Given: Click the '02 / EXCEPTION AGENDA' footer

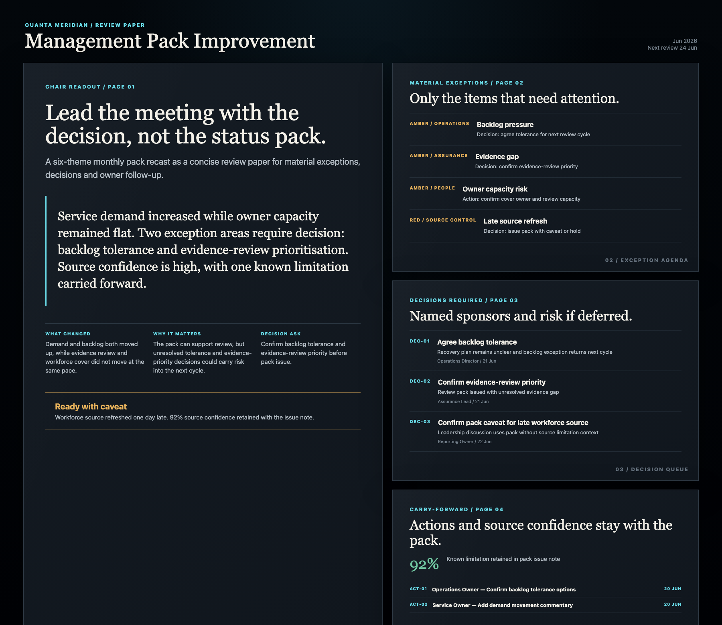Looking at the screenshot, I should pyautogui.click(x=647, y=260).
